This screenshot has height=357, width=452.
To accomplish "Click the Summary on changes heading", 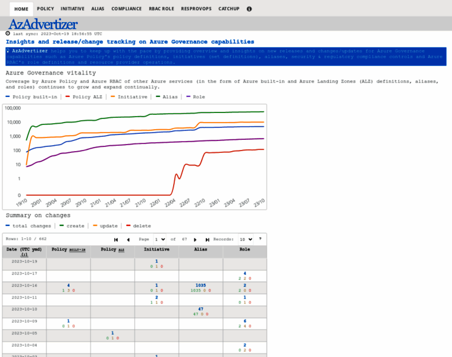I will [38, 215].
